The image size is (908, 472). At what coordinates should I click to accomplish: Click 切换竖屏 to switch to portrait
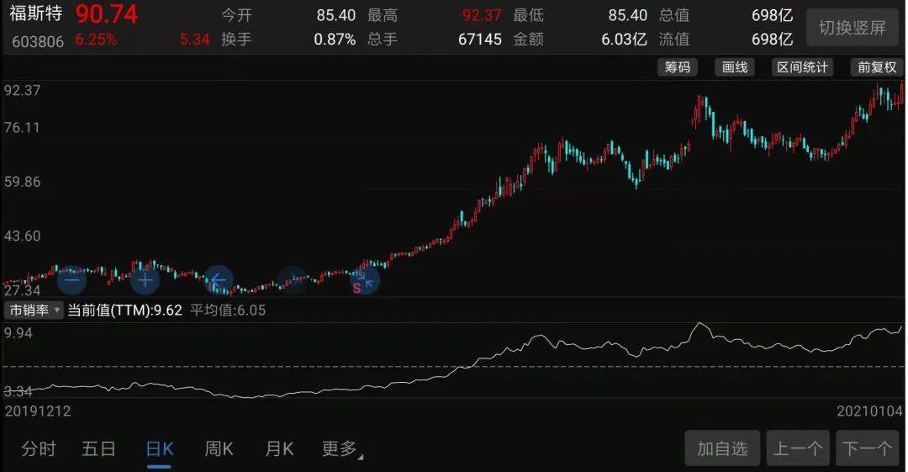tap(852, 28)
